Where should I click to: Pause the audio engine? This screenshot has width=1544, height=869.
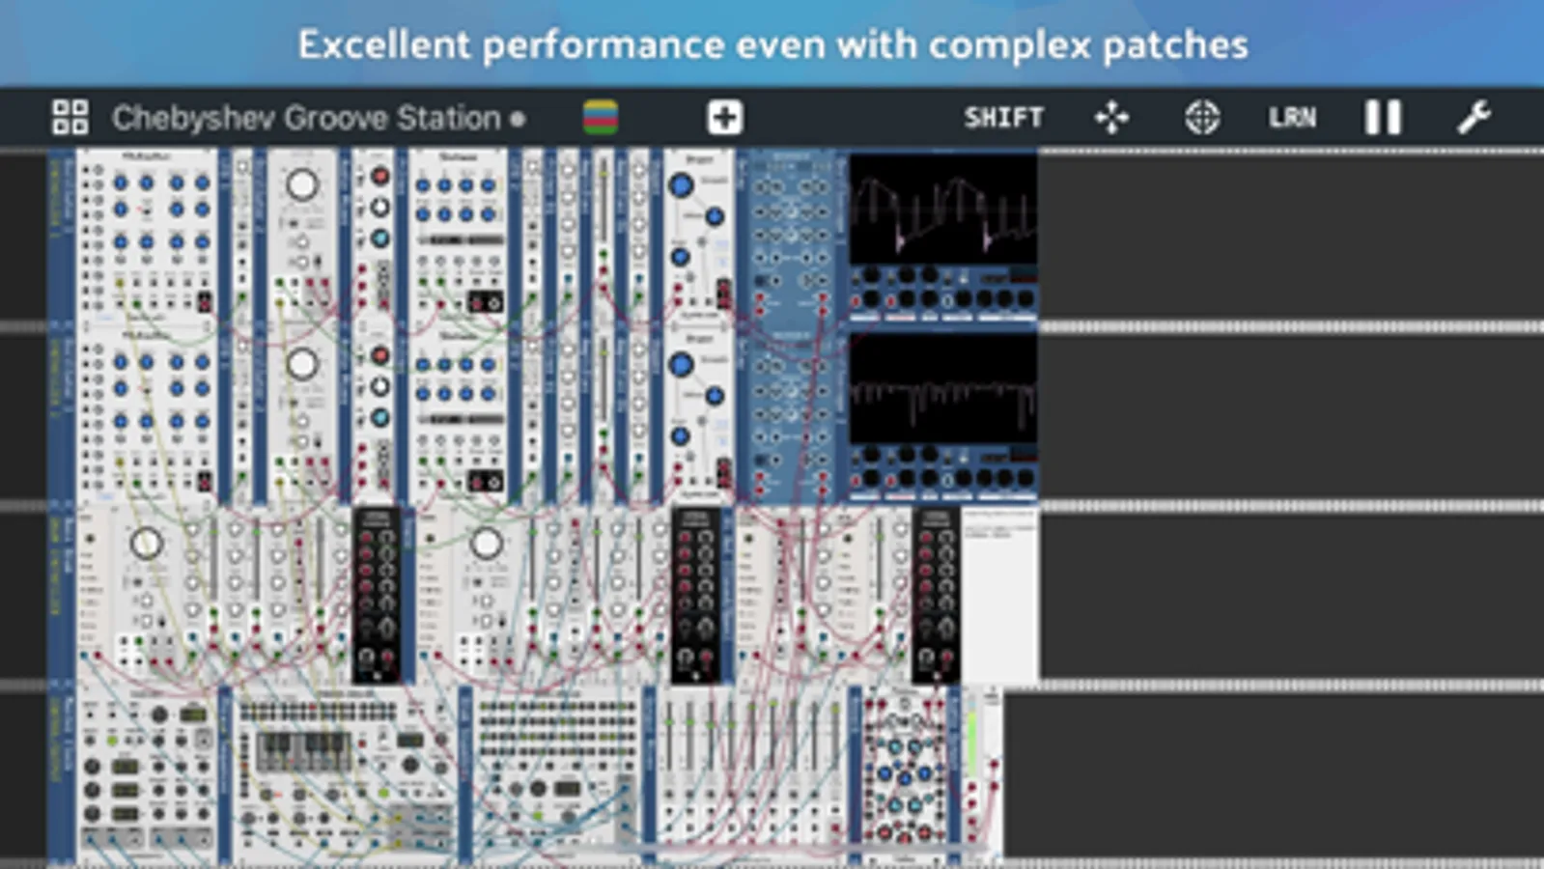1383,118
